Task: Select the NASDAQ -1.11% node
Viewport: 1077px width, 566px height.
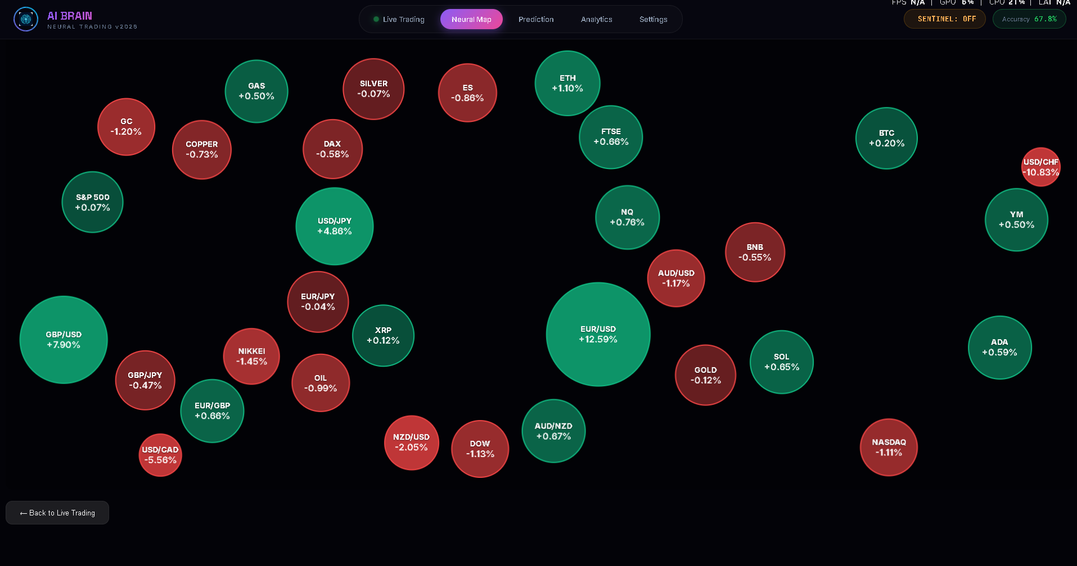Action: pyautogui.click(x=889, y=448)
